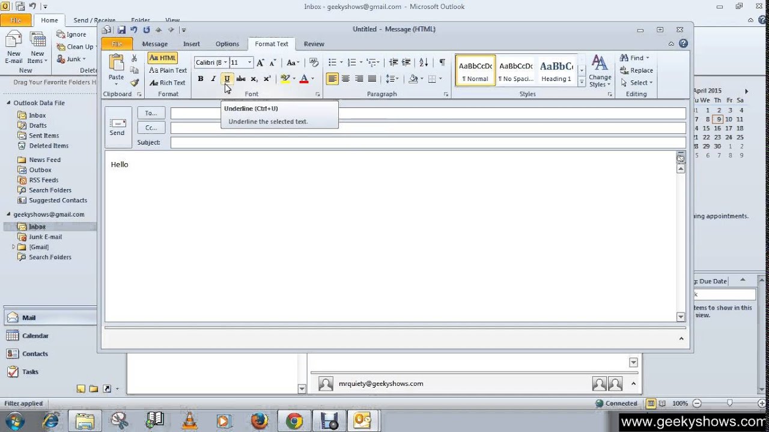Open text highlight color dropdown arrow
Image resolution: width=769 pixels, height=432 pixels.
294,79
